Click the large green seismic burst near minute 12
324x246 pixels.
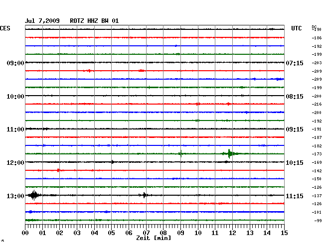coord(230,154)
